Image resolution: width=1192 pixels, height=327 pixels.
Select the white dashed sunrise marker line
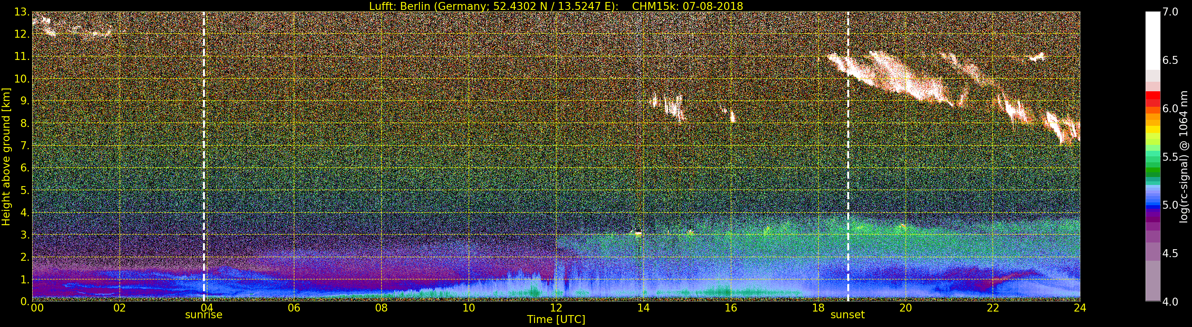204,156
